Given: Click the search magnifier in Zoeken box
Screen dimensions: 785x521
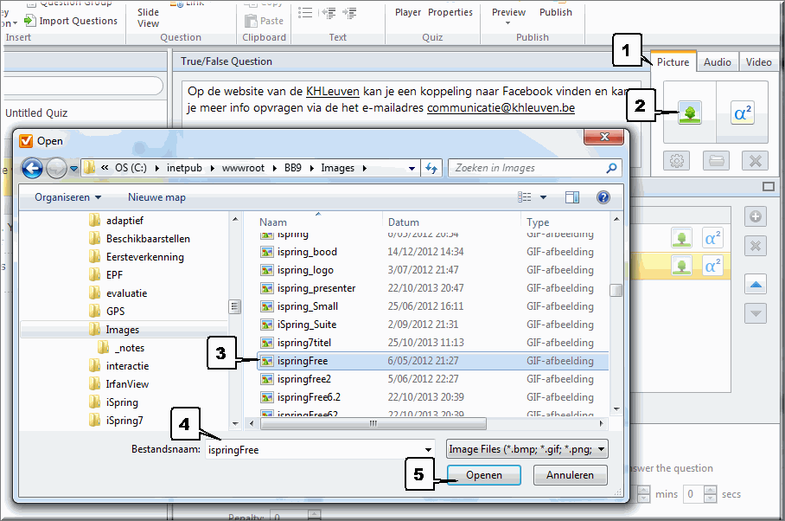Looking at the screenshot, I should click(611, 168).
